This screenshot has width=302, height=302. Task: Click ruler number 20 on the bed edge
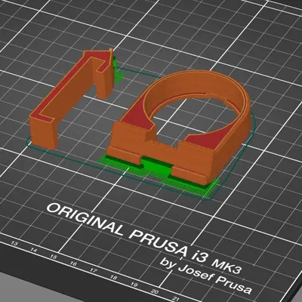pyautogui.click(x=155, y=292)
